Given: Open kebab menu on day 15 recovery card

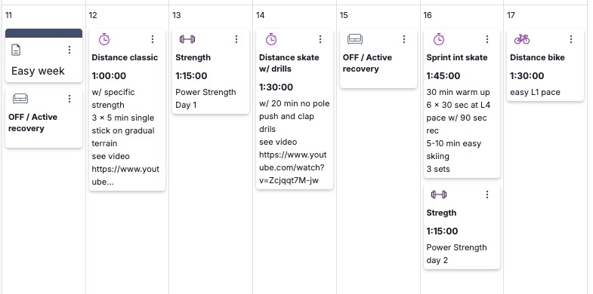Looking at the screenshot, I should point(404,39).
